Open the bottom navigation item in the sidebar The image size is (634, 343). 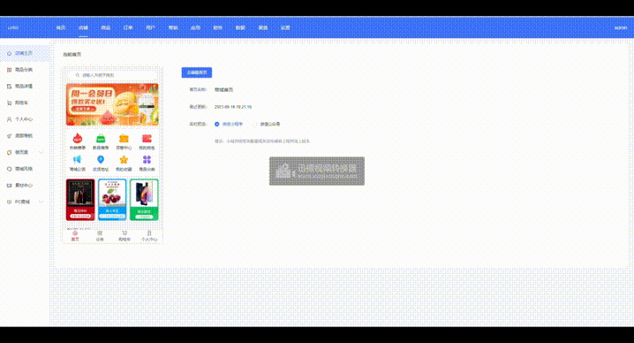coord(24,135)
